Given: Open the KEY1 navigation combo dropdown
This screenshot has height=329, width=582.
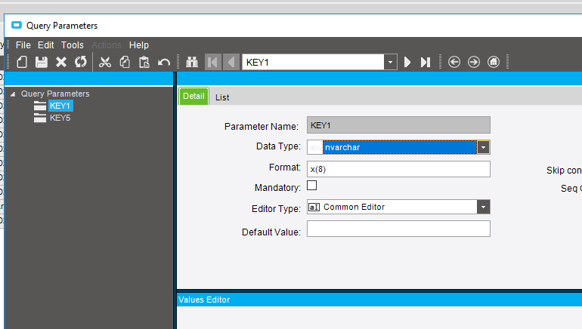Looking at the screenshot, I should coord(390,62).
